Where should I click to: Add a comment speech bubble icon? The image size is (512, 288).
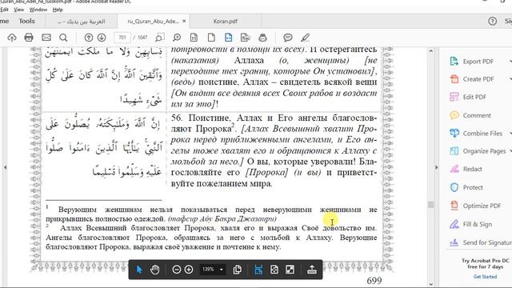coord(288,38)
